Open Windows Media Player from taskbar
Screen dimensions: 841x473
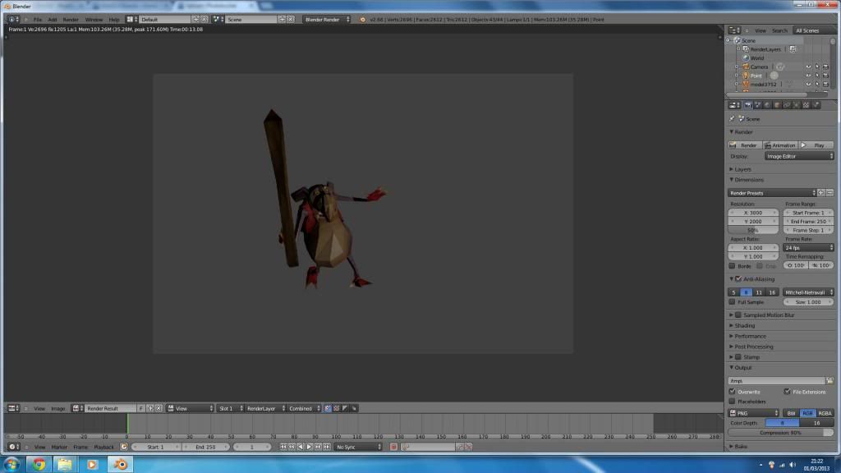click(92, 465)
